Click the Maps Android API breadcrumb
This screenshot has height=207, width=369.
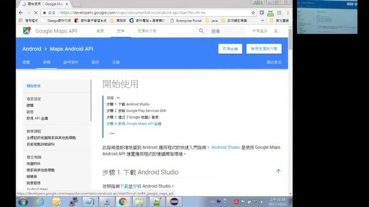pos(71,49)
